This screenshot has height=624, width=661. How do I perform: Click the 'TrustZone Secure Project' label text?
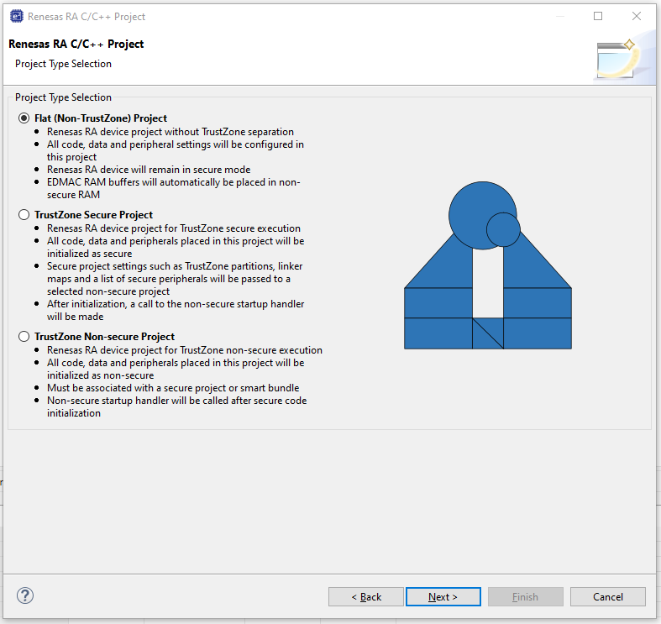[93, 215]
